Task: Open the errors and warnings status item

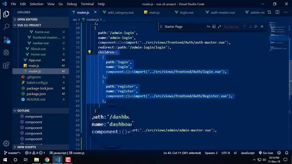Action: click(35, 153)
